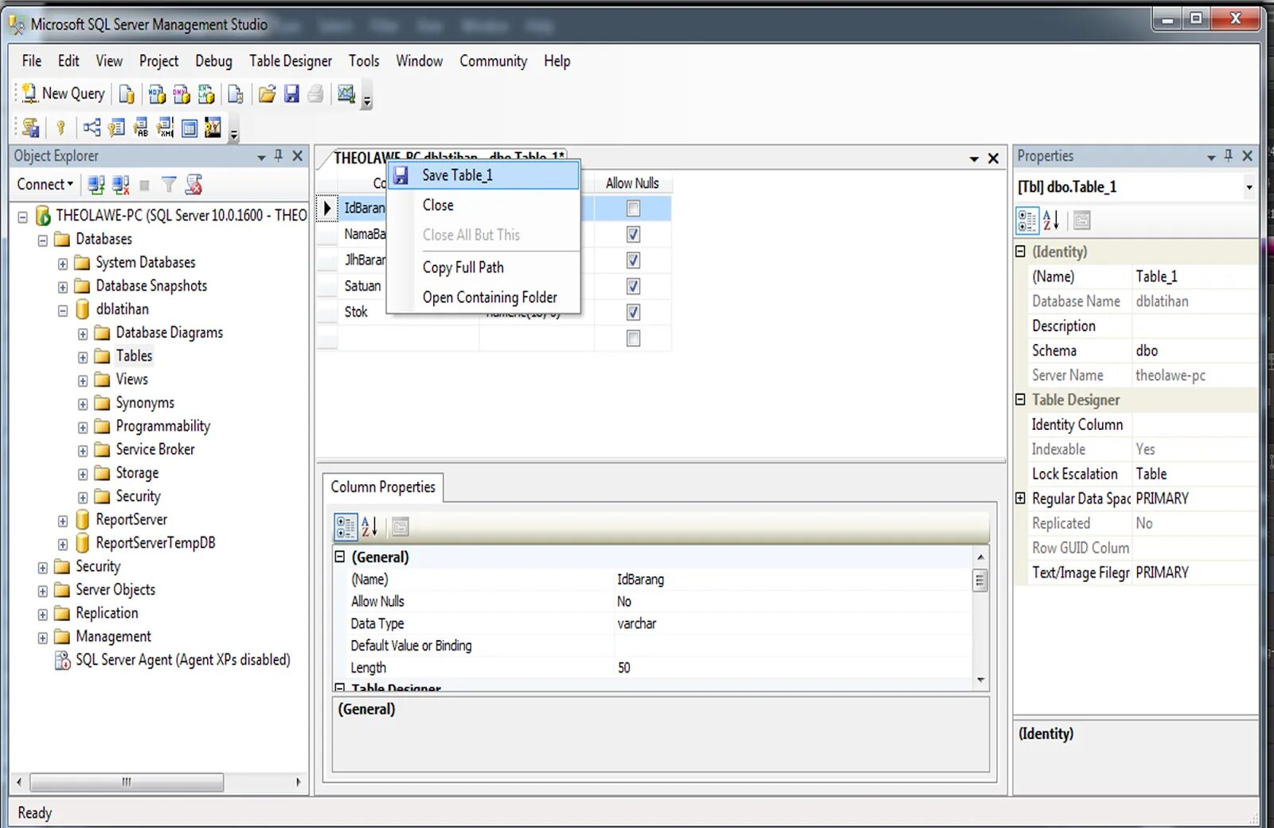Screen dimensions: 1274x828
Task: Select the Views folder
Action: [x=132, y=380]
